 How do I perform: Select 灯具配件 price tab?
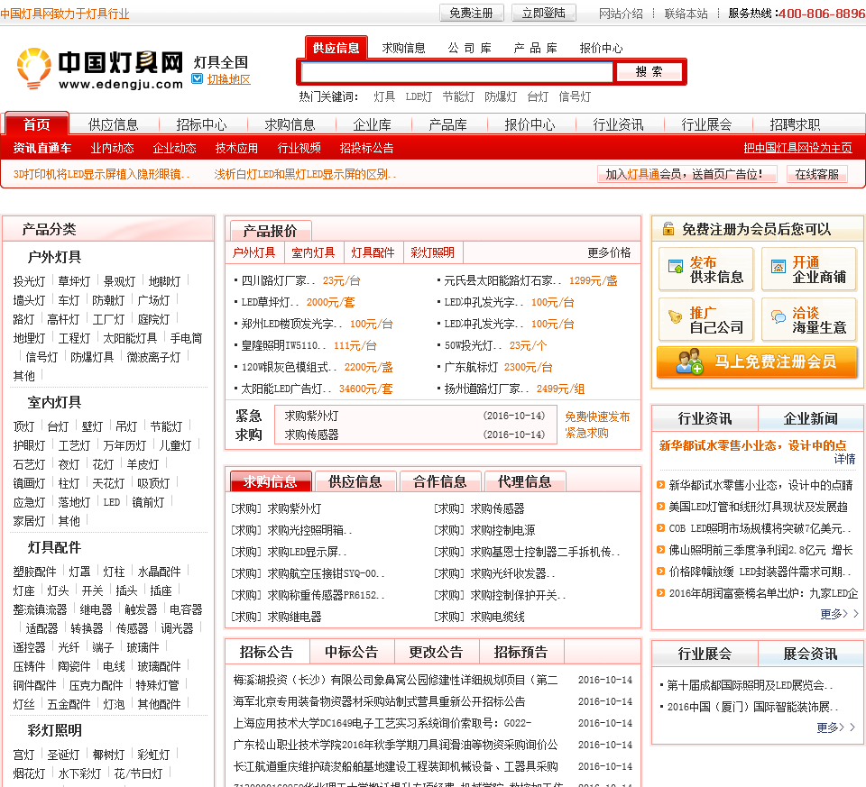click(x=373, y=252)
